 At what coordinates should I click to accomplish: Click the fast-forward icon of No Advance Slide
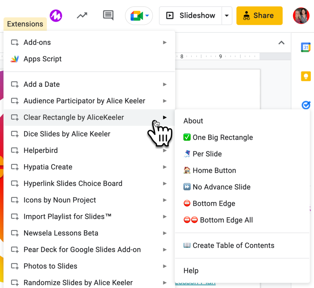(x=187, y=187)
